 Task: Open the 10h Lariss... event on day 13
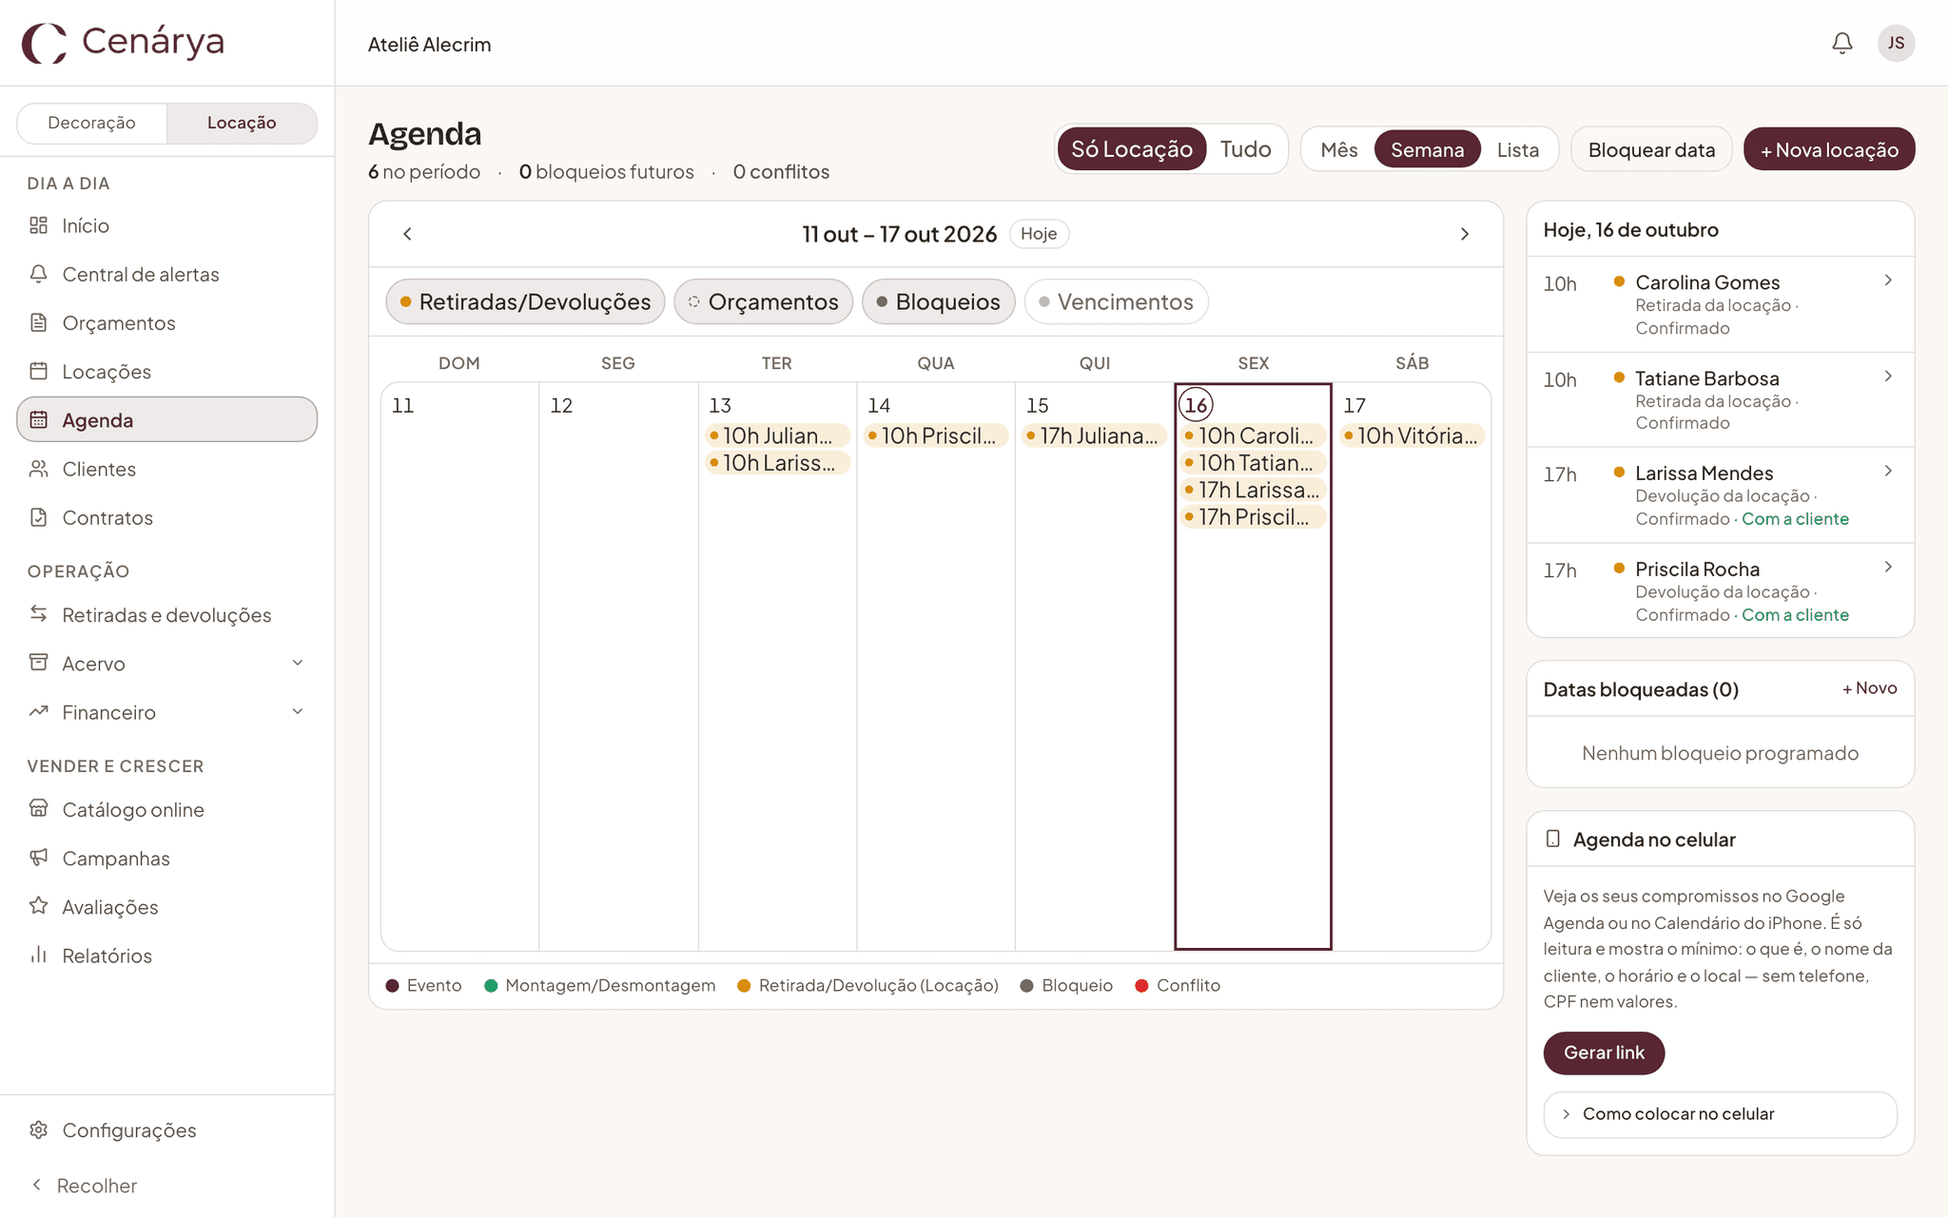tap(777, 463)
